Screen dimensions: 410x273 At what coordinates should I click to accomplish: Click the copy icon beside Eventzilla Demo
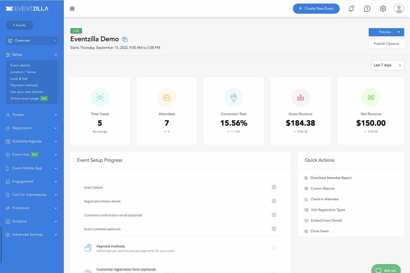tap(125, 39)
